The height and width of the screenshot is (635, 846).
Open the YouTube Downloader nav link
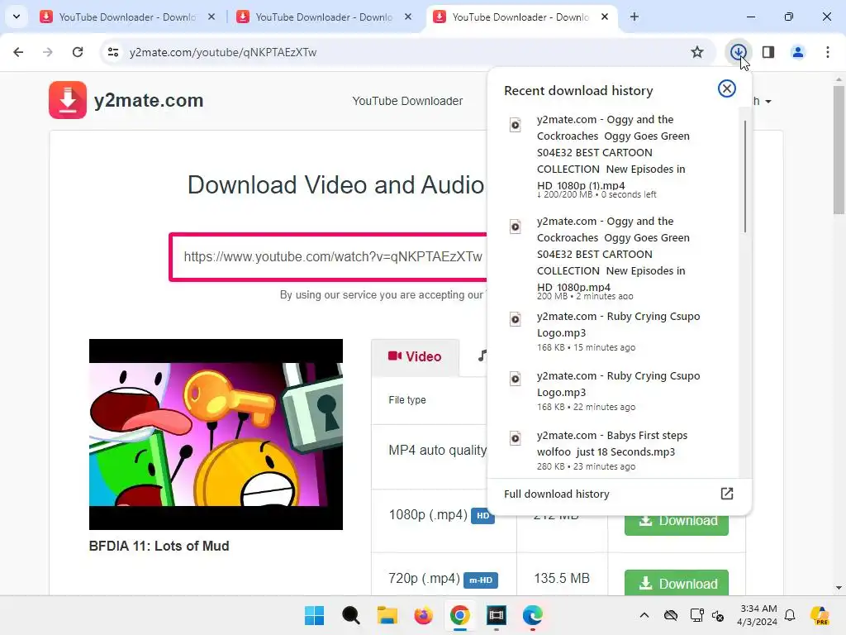click(x=407, y=101)
